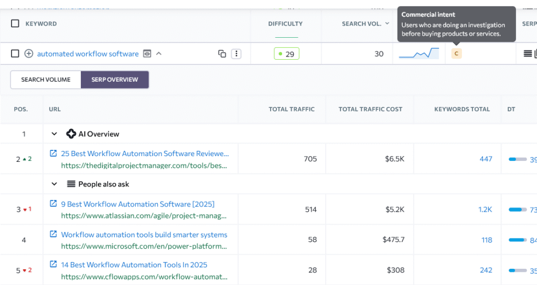Viewport: 537px width, 285px height.
Task: Click the search volume trend sparkline
Action: pos(419,54)
